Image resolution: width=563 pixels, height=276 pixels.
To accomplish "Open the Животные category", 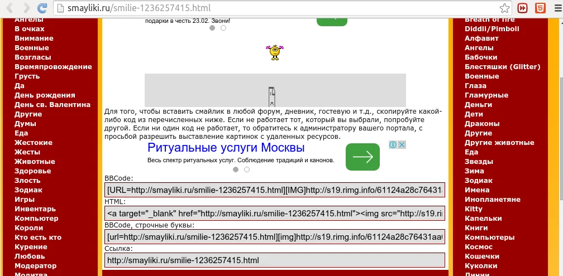I will 35,162.
